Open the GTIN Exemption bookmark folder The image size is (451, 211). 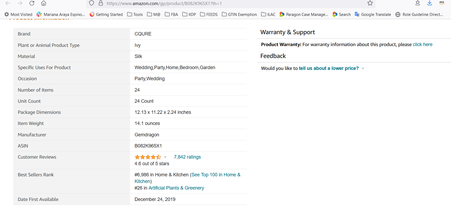(239, 14)
